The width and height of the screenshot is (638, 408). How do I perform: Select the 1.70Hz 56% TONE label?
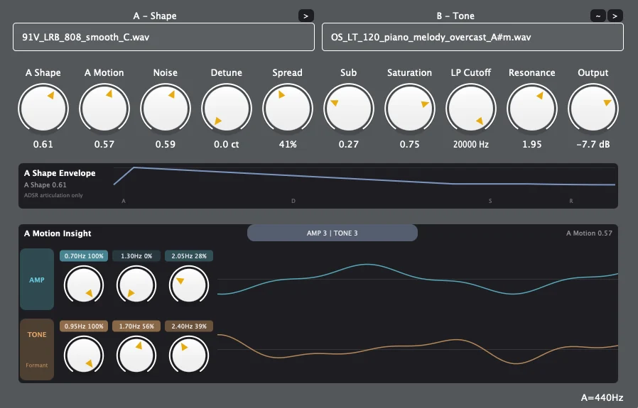point(136,326)
